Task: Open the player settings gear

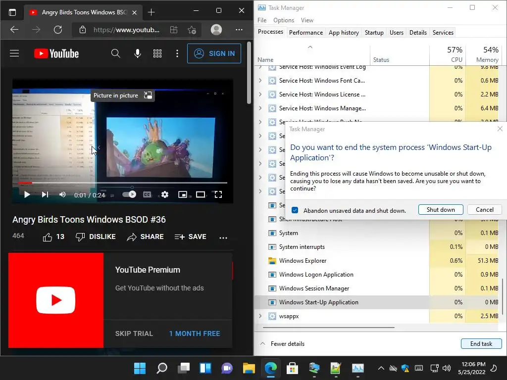Action: pos(165,194)
